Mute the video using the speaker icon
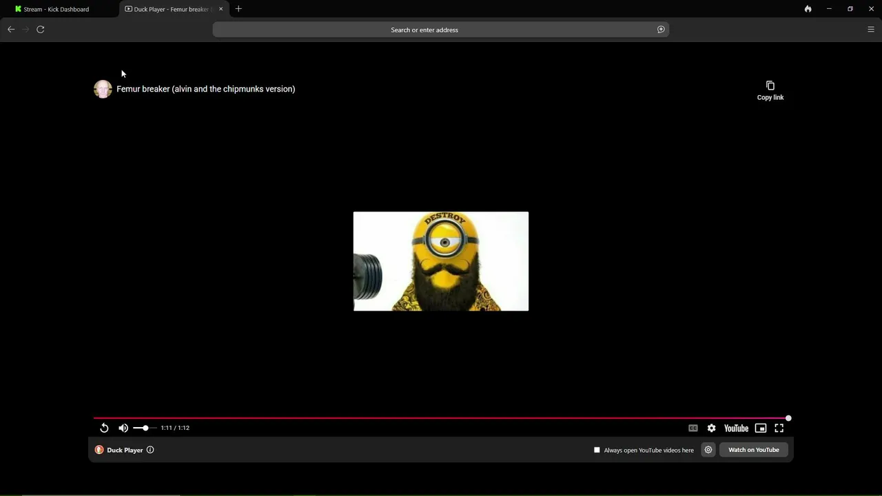The width and height of the screenshot is (882, 496). click(x=123, y=428)
